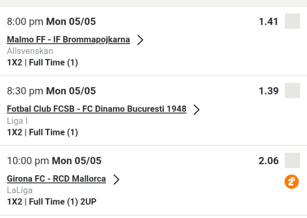Click the orange 2UP badge icon
The width and height of the screenshot is (307, 218).
292,181
